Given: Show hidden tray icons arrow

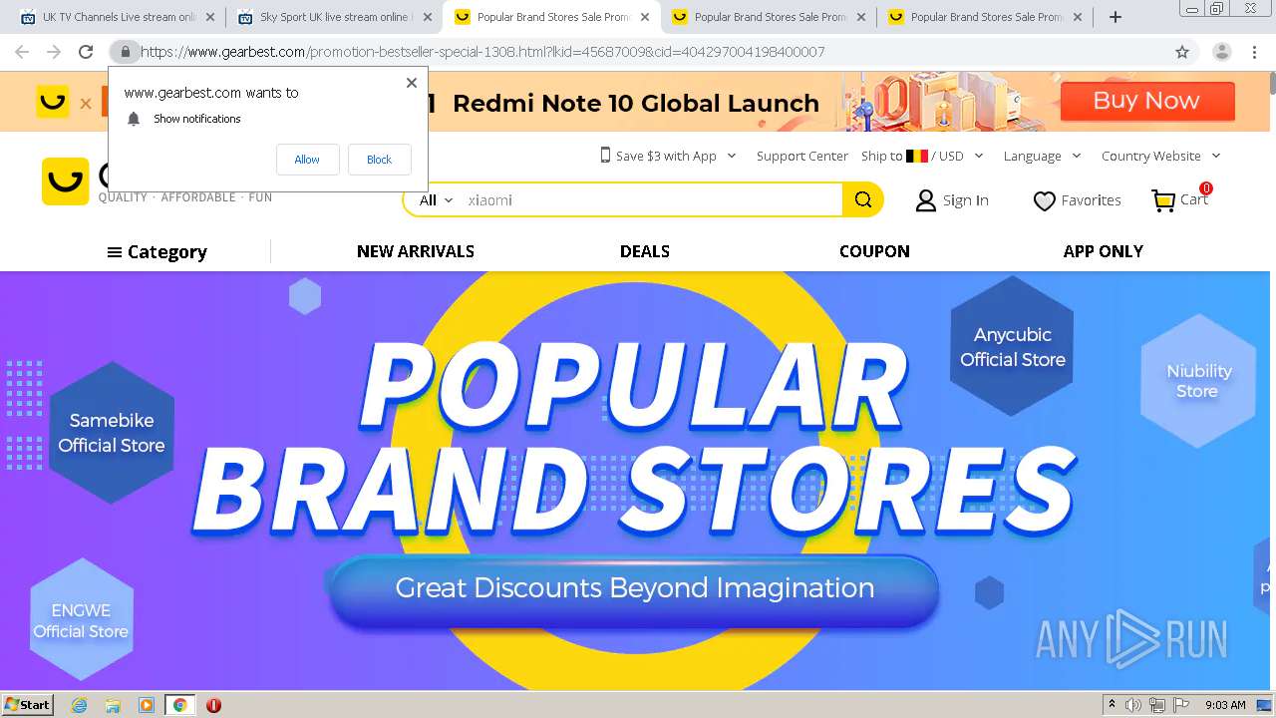Looking at the screenshot, I should click(x=1112, y=704).
